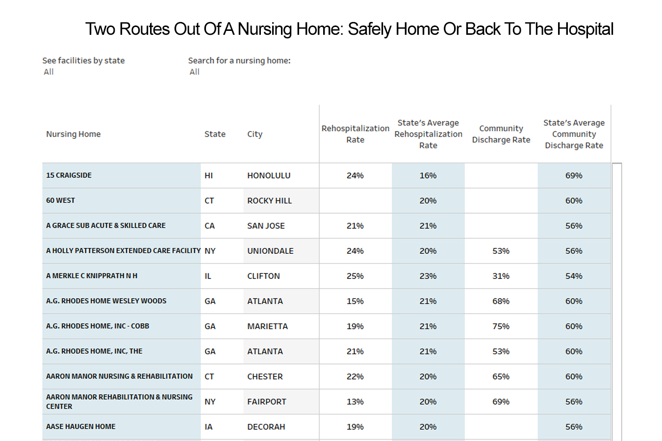Click the 75% discharge rate for A.G. RHODES COBB
The height and width of the screenshot is (441, 662).
coord(501,326)
